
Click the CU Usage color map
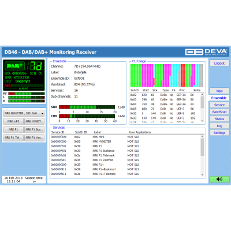point(167,76)
